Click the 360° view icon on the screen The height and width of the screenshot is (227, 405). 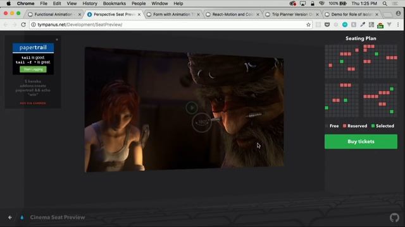(202, 122)
